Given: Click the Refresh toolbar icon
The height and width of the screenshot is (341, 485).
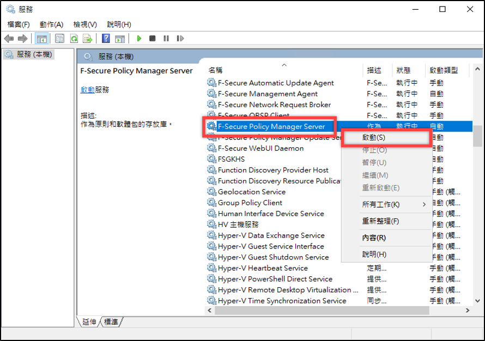Looking at the screenshot, I should (x=74, y=39).
